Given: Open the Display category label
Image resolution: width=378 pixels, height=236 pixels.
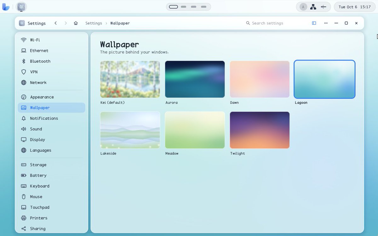Looking at the screenshot, I should 37,140.
